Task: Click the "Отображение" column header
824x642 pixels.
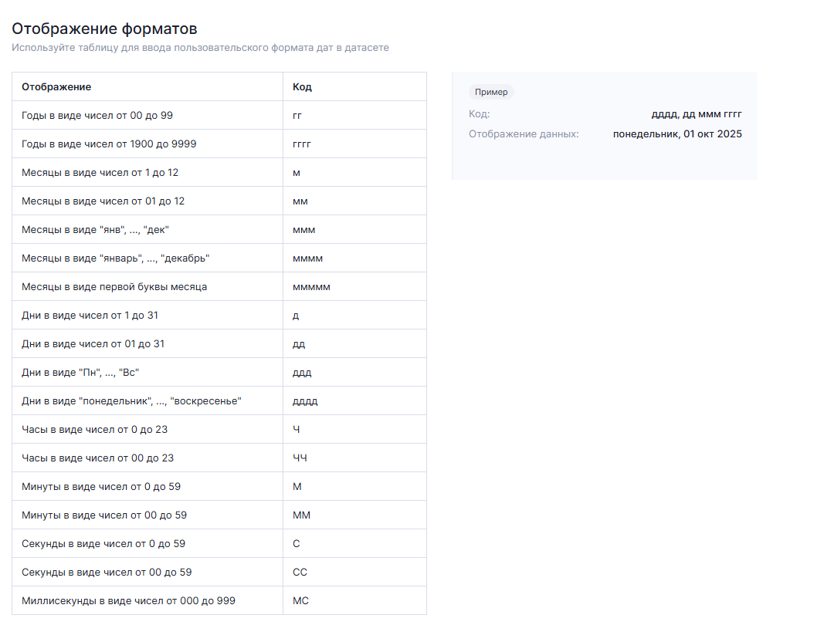Action: pos(56,87)
